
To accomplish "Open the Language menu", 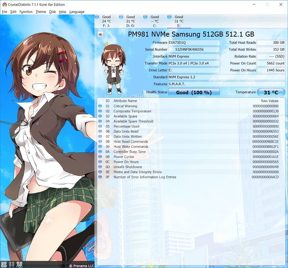I will tap(77, 12).
